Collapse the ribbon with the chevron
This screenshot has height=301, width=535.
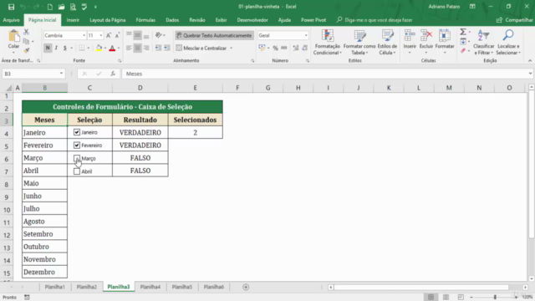(530, 61)
